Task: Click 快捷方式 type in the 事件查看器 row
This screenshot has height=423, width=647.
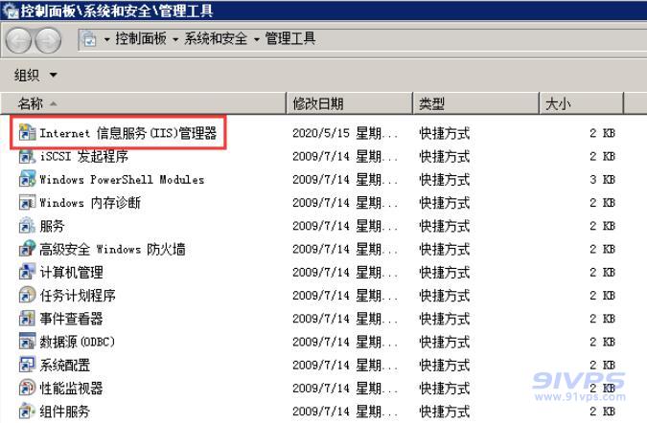Action: tap(445, 319)
